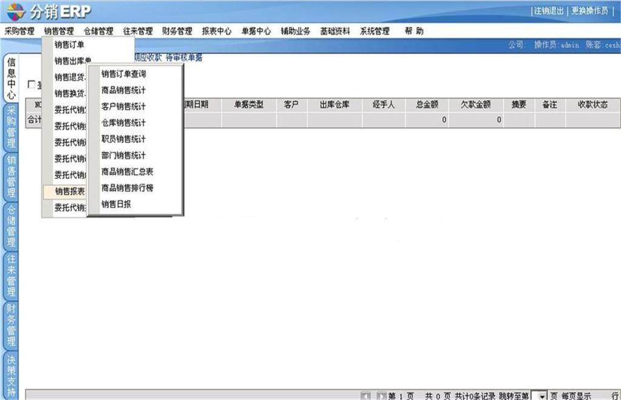Open the 财务管理 menu
The height and width of the screenshot is (400, 621).
177,32
